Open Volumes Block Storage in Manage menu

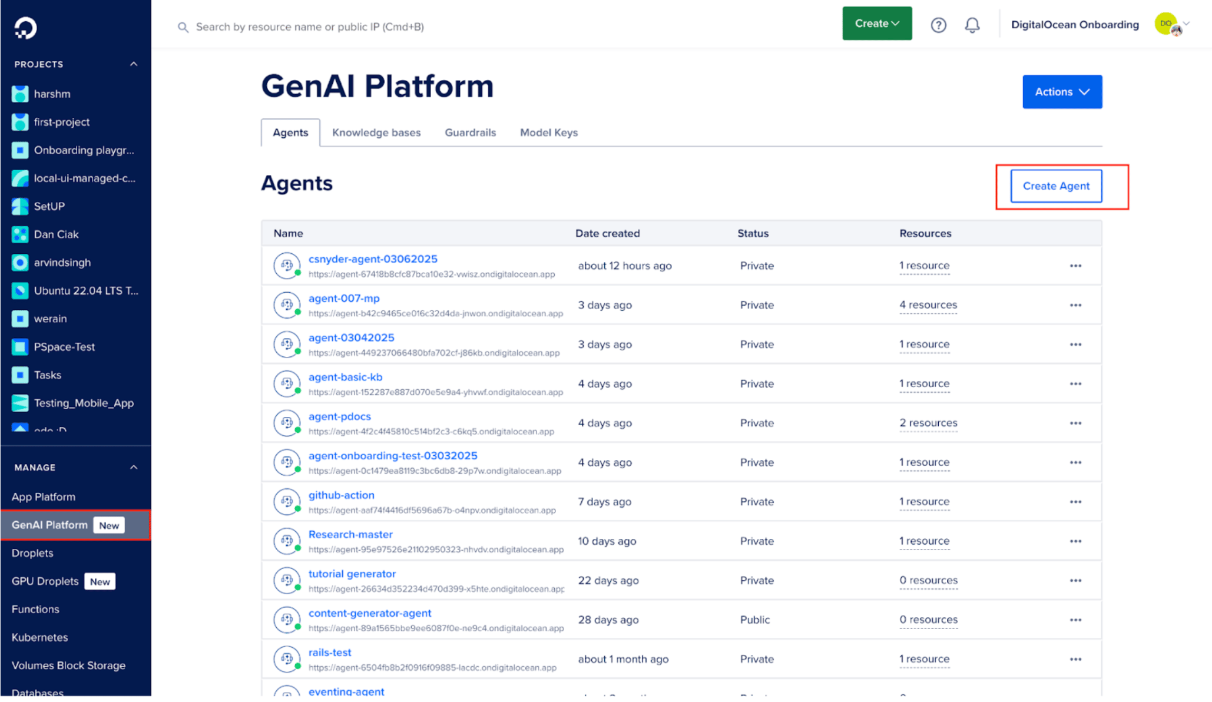68,665
